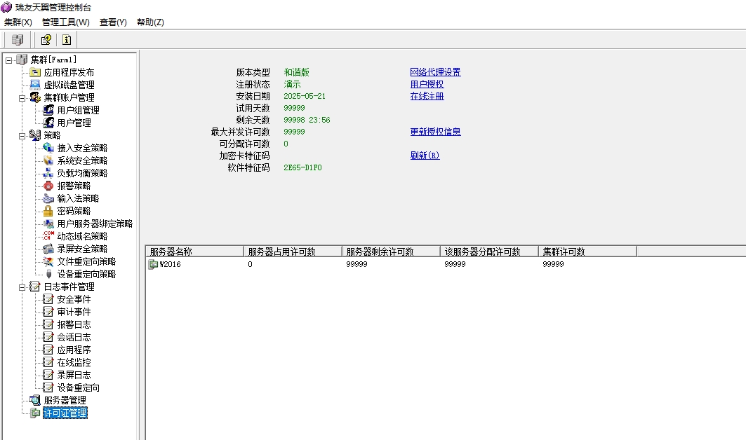Click the cluster servers toolbar icon

pos(17,40)
